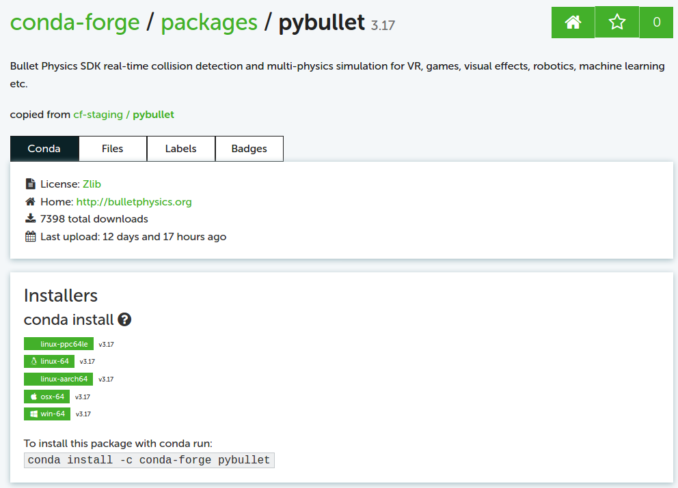
Task: Click the downloads icon next to download count
Action: coord(30,219)
